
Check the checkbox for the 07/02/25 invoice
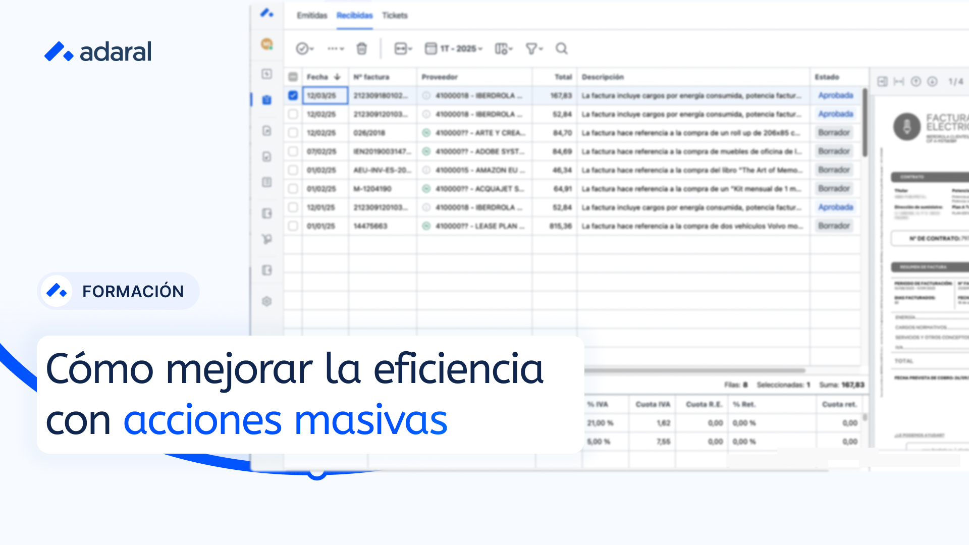point(293,151)
